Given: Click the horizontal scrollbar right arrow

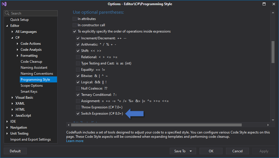Looking at the screenshot, I should 268,125.
